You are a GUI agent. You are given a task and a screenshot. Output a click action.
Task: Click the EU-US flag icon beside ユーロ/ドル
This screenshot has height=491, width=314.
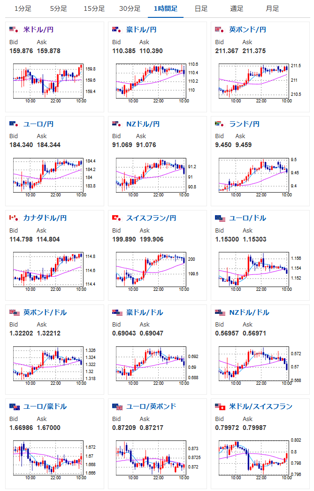coord(220,218)
